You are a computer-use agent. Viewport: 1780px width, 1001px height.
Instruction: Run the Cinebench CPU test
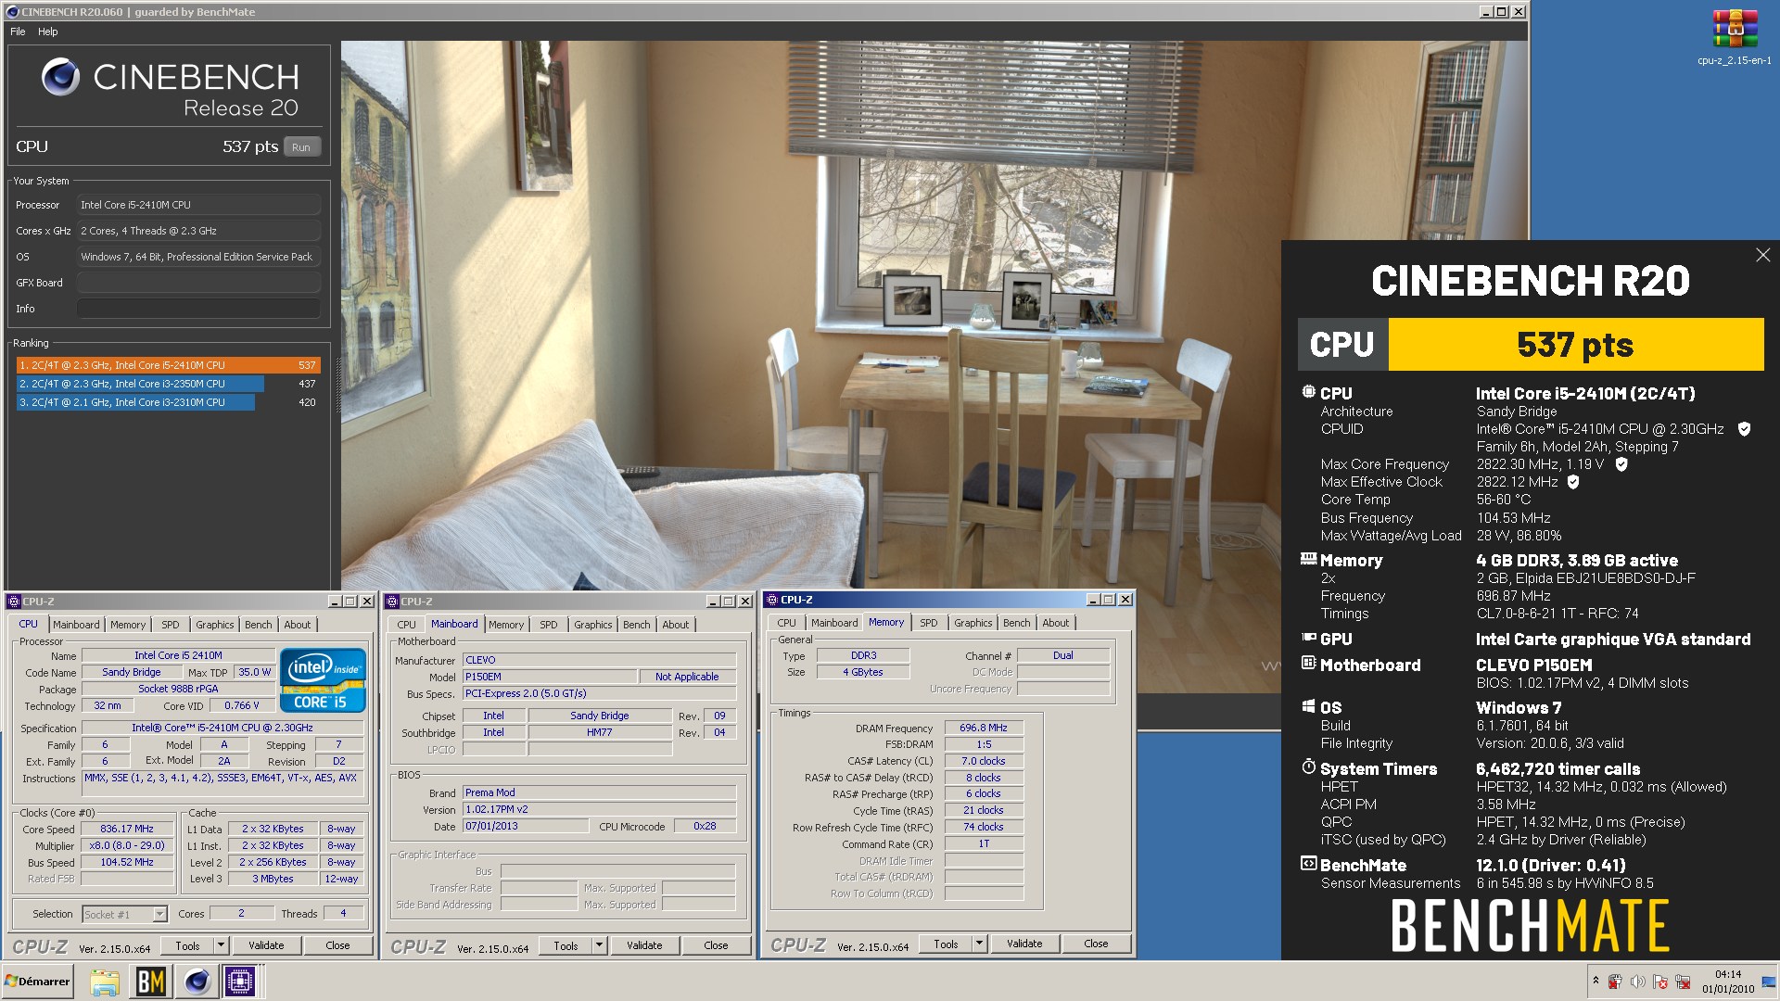pyautogui.click(x=301, y=147)
